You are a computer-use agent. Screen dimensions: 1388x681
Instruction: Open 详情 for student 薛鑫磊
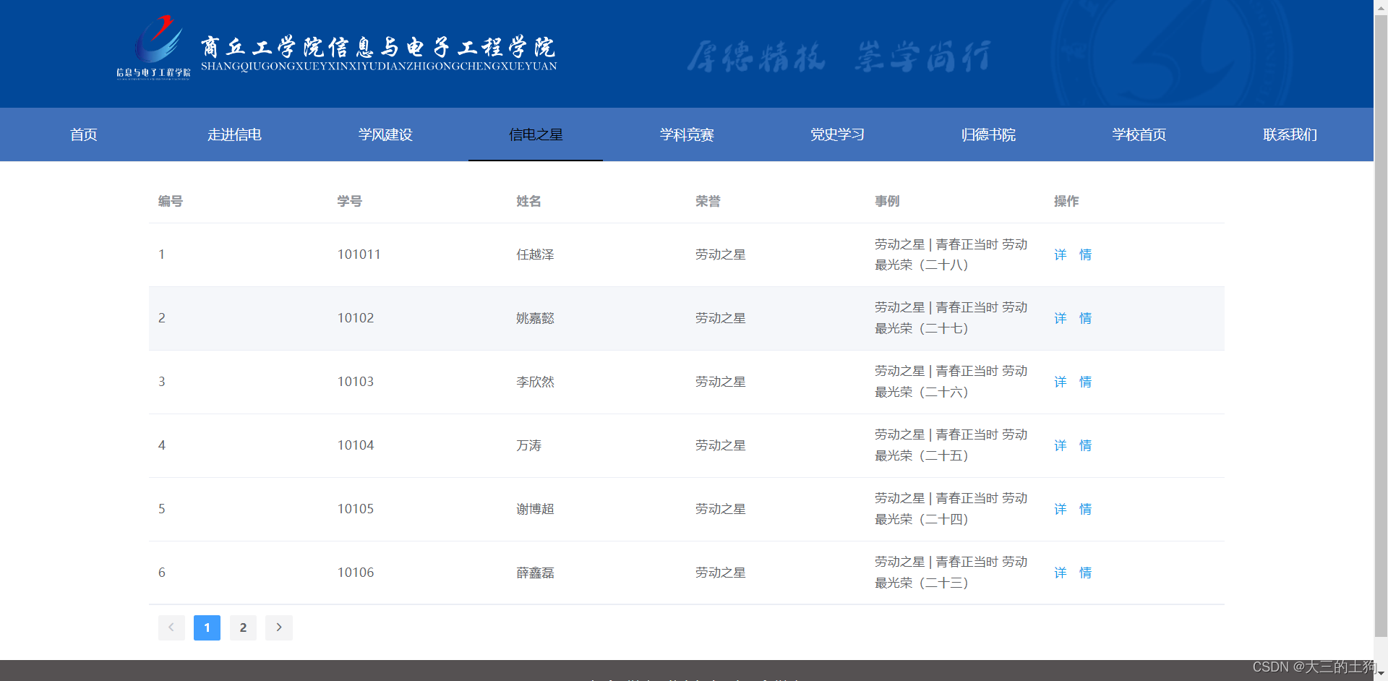1072,573
